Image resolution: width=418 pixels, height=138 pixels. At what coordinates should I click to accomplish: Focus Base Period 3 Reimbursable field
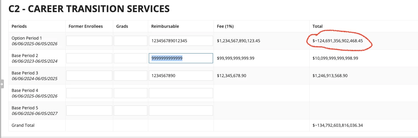(181, 76)
